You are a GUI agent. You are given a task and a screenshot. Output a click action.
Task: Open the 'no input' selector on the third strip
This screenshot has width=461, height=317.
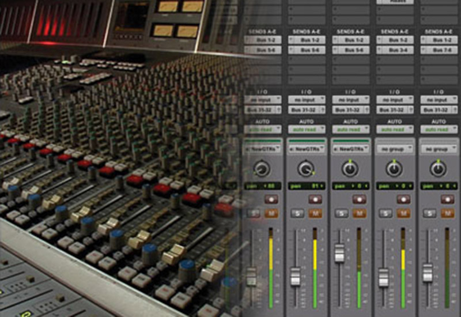click(351, 100)
